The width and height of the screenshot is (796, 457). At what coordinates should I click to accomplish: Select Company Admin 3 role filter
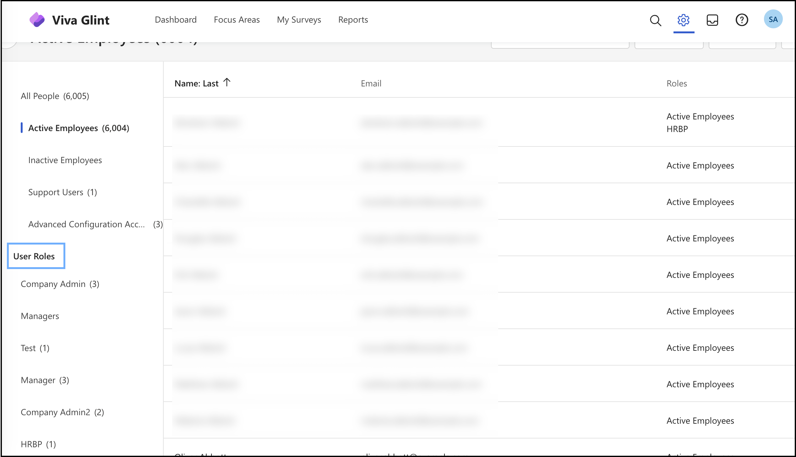(x=60, y=284)
